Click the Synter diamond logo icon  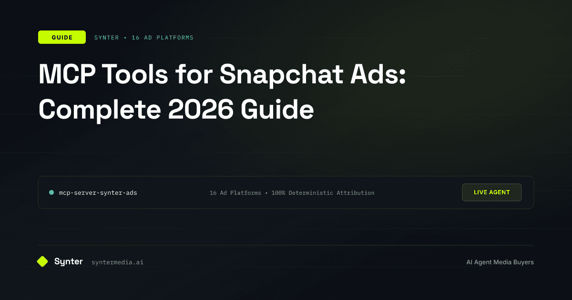pyautogui.click(x=43, y=261)
